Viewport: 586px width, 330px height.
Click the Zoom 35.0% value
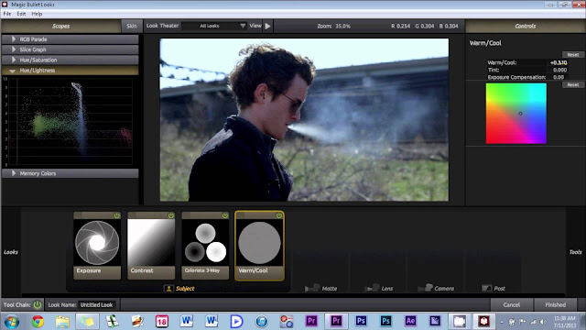pyautogui.click(x=342, y=27)
